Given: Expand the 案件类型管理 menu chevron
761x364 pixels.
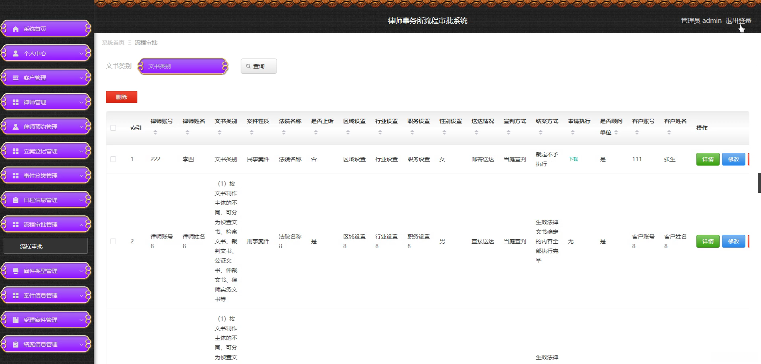Looking at the screenshot, I should pyautogui.click(x=81, y=271).
